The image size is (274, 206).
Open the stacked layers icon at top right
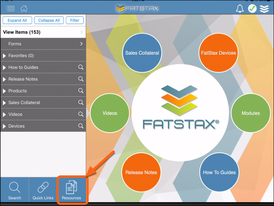point(264,9)
